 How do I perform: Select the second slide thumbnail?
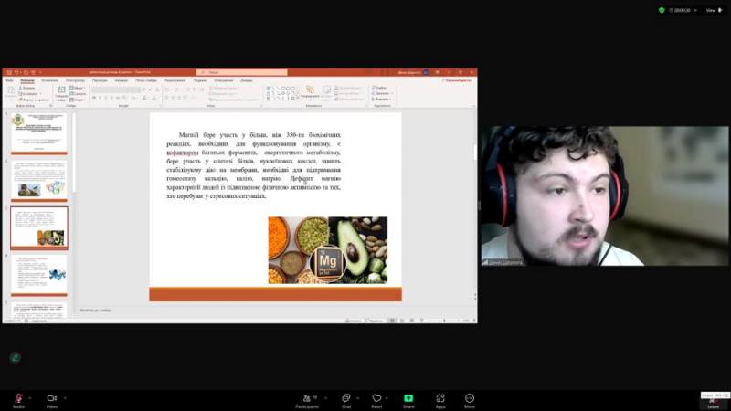pyautogui.click(x=39, y=179)
